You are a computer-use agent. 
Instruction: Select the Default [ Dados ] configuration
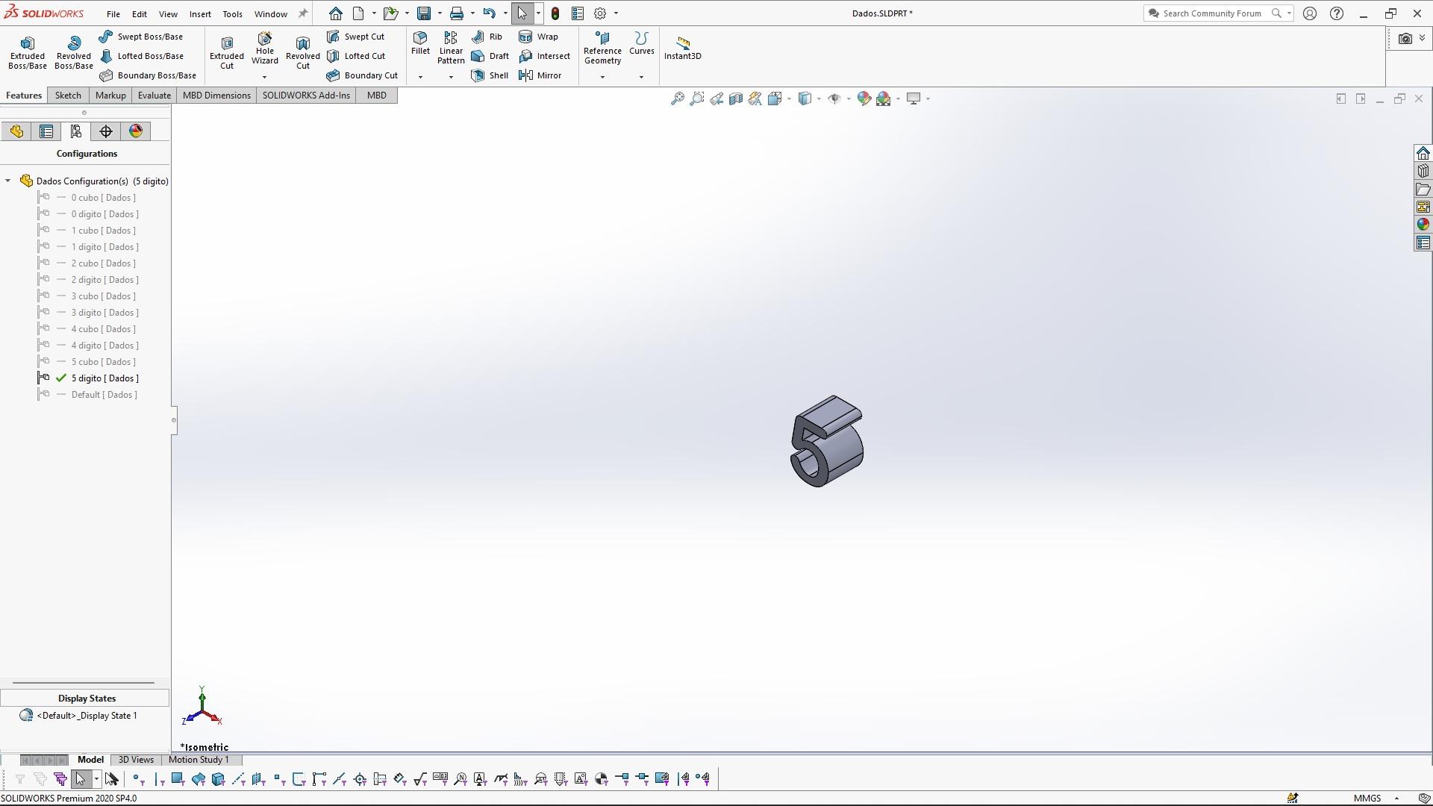pos(104,395)
